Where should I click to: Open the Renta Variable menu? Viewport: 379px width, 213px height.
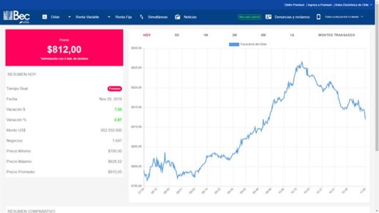(x=87, y=17)
